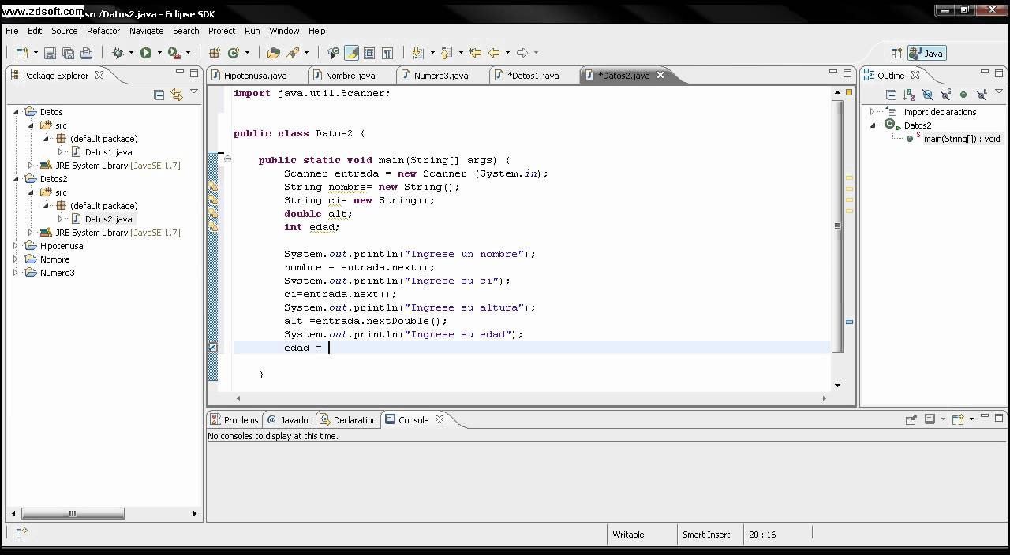Screen dimensions: 1010x555
Task: Toggle alphabetical Sort in Outline view
Action: point(909,95)
